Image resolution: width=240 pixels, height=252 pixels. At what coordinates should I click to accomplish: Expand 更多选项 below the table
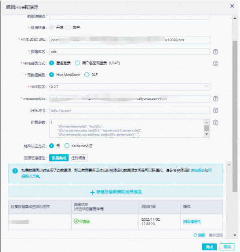(216, 235)
